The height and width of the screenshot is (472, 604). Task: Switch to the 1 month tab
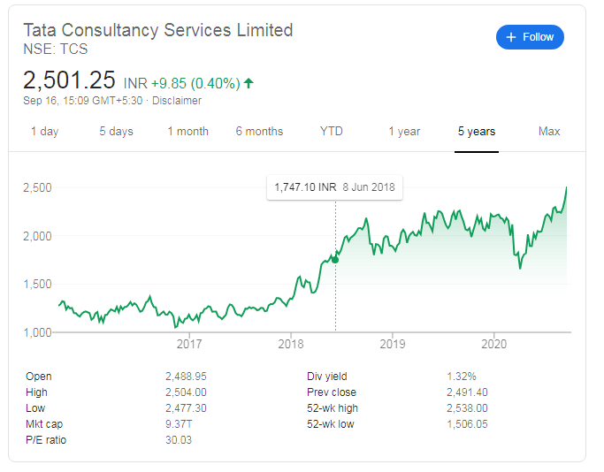[x=187, y=132]
